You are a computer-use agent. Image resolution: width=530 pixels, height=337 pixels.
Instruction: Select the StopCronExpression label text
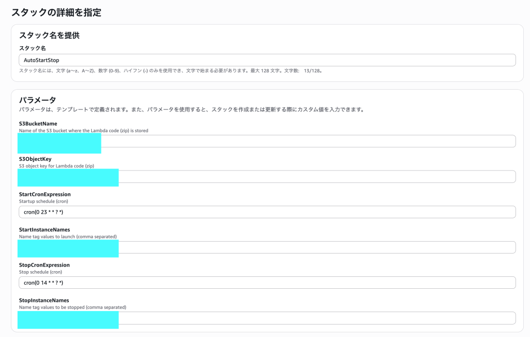click(x=44, y=265)
